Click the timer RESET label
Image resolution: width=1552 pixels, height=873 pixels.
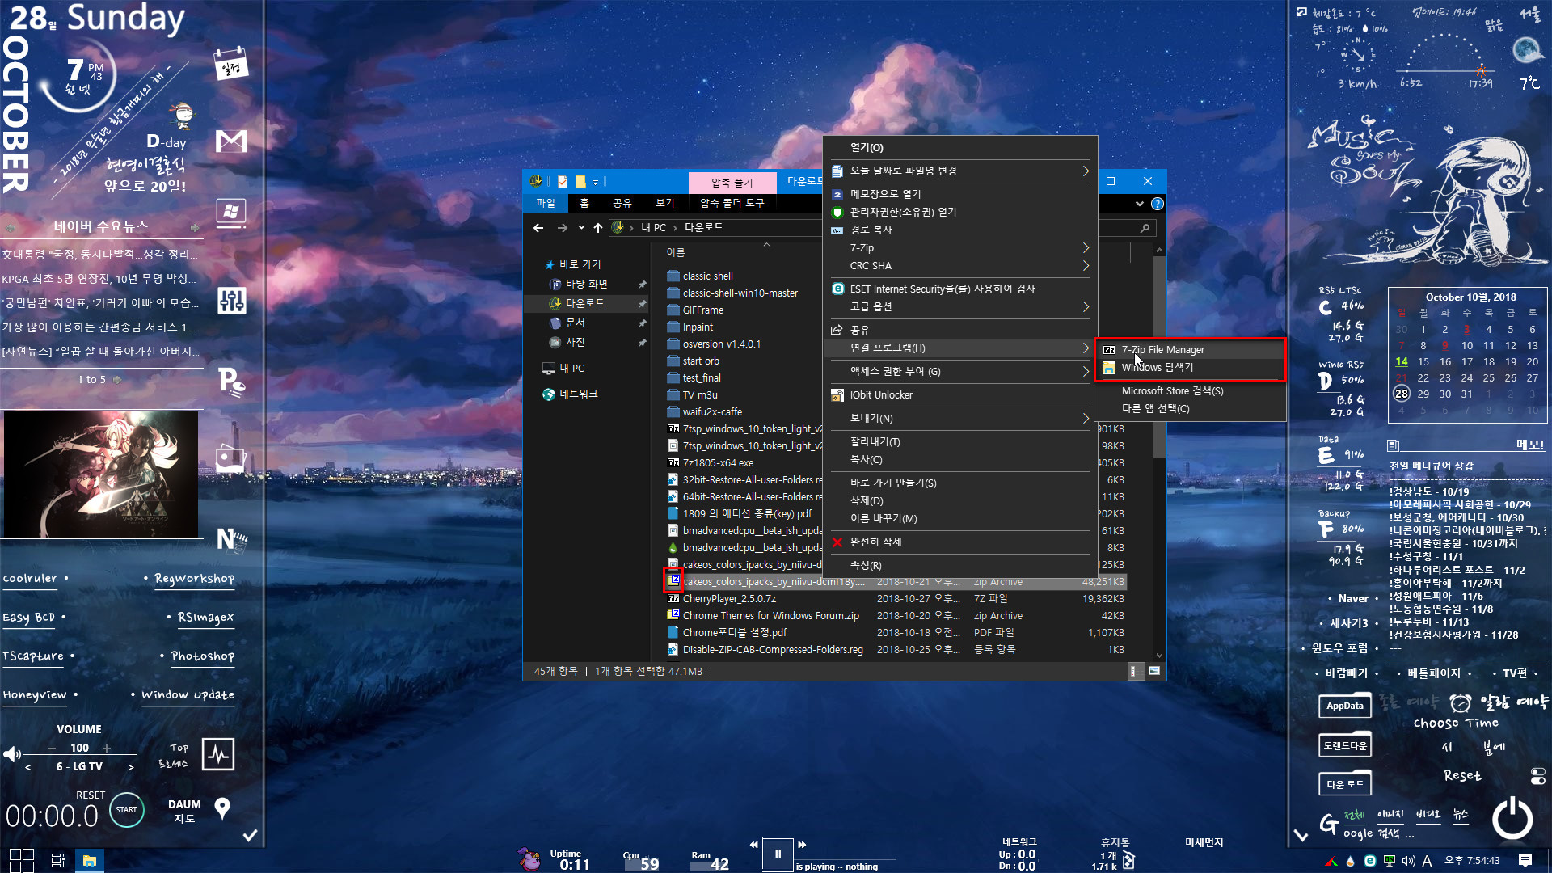click(91, 795)
